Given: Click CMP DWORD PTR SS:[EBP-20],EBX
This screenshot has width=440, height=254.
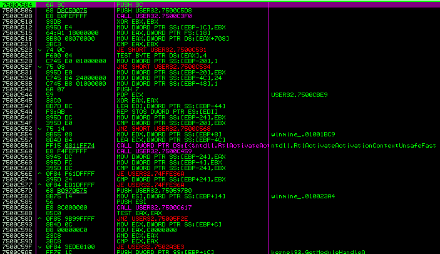Looking at the screenshot, I should [171, 123].
